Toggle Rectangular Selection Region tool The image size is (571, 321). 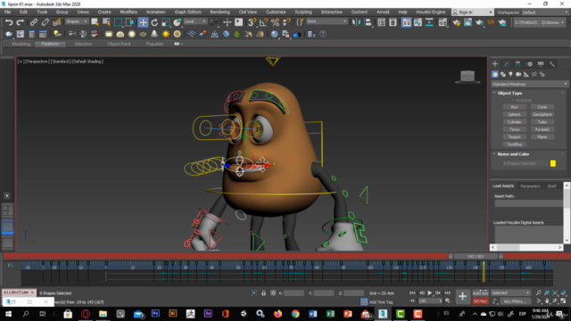click(x=118, y=22)
